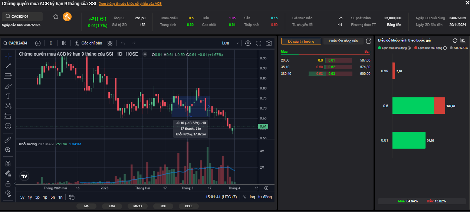Select the ruler measure tool
This screenshot has height=212, width=470.
click(8, 140)
